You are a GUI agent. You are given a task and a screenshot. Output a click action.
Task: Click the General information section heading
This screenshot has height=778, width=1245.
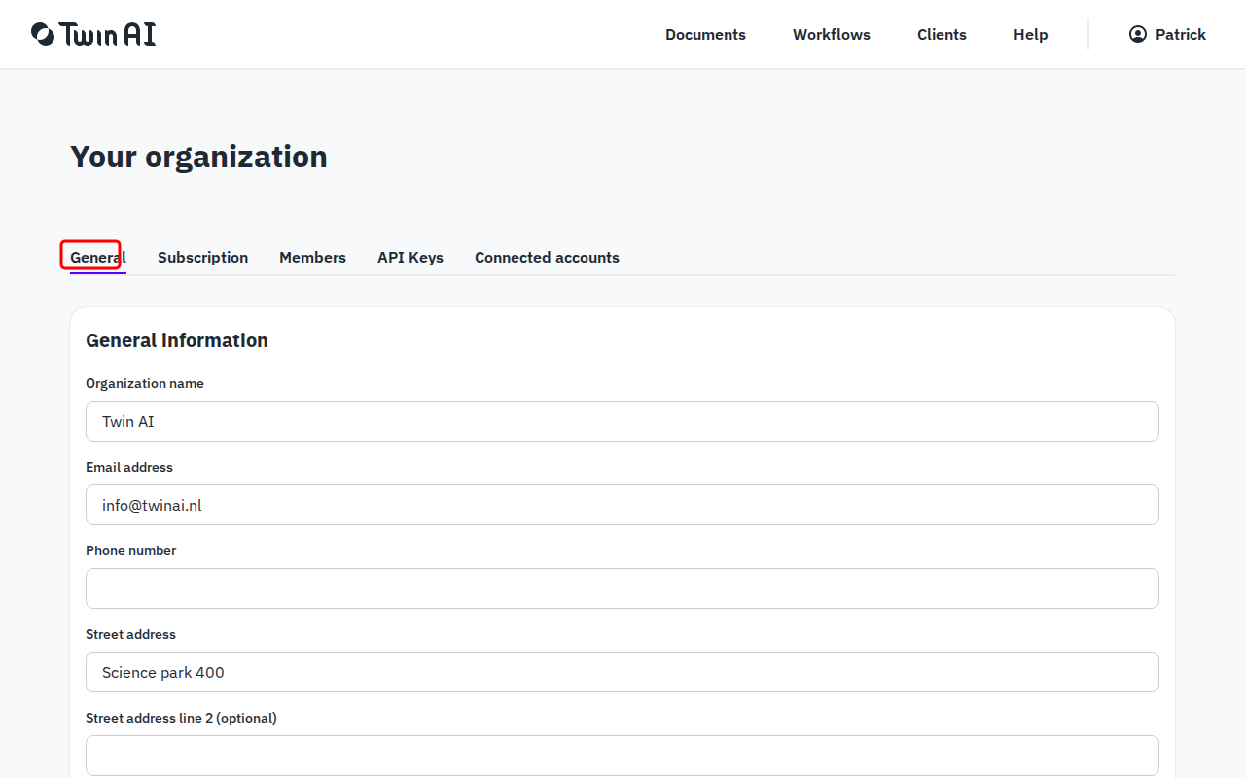point(177,340)
